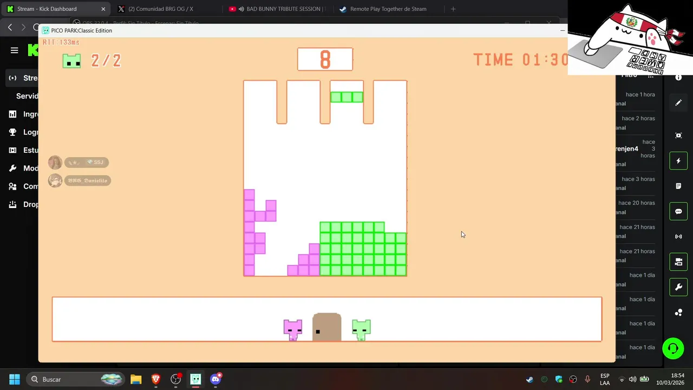Screen dimensions: 693x390
Task: Select the Stream item in Kick sidebar
Action: [22, 78]
